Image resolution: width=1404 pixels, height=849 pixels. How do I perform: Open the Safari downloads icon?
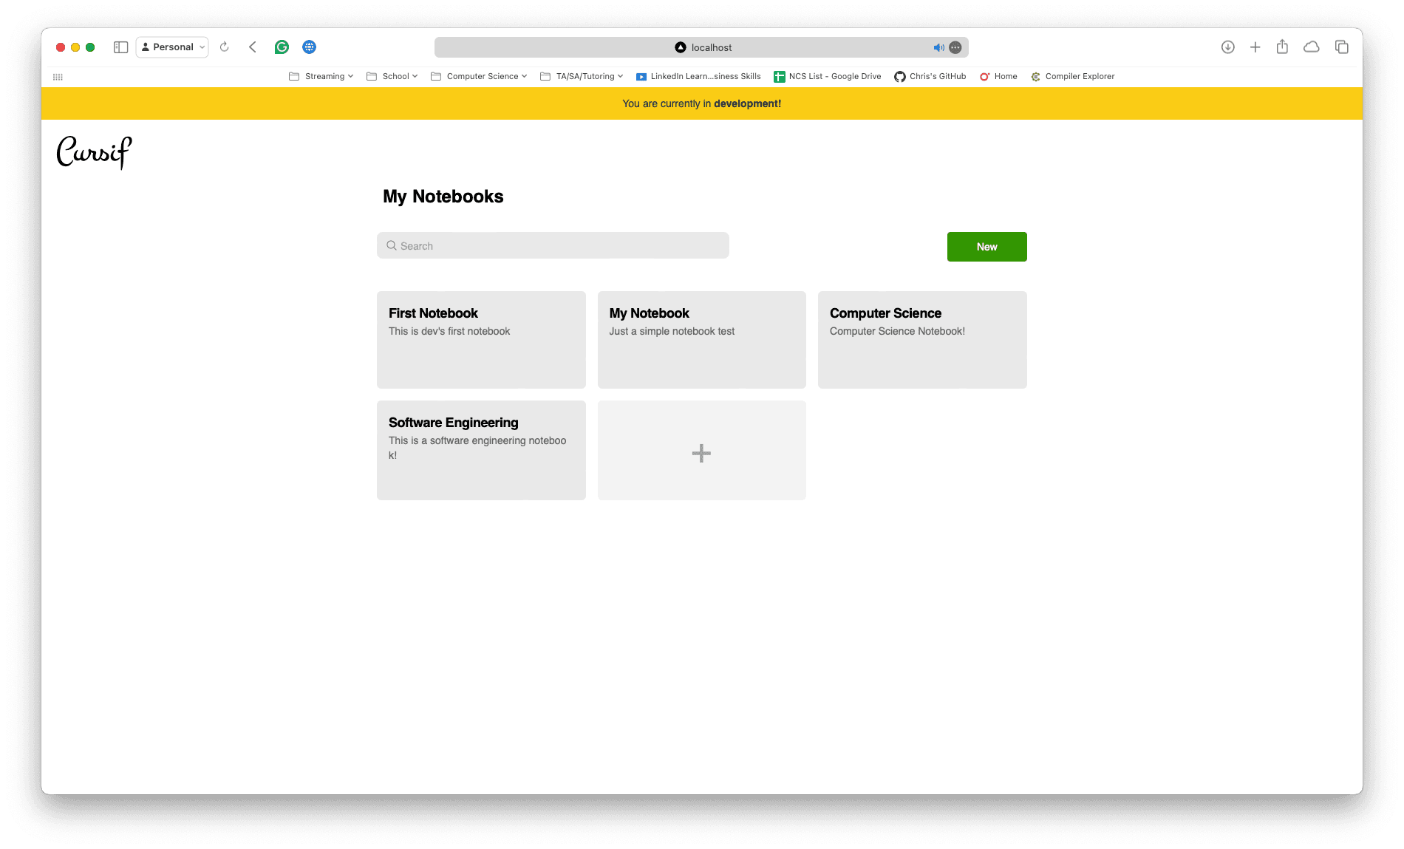tap(1227, 47)
